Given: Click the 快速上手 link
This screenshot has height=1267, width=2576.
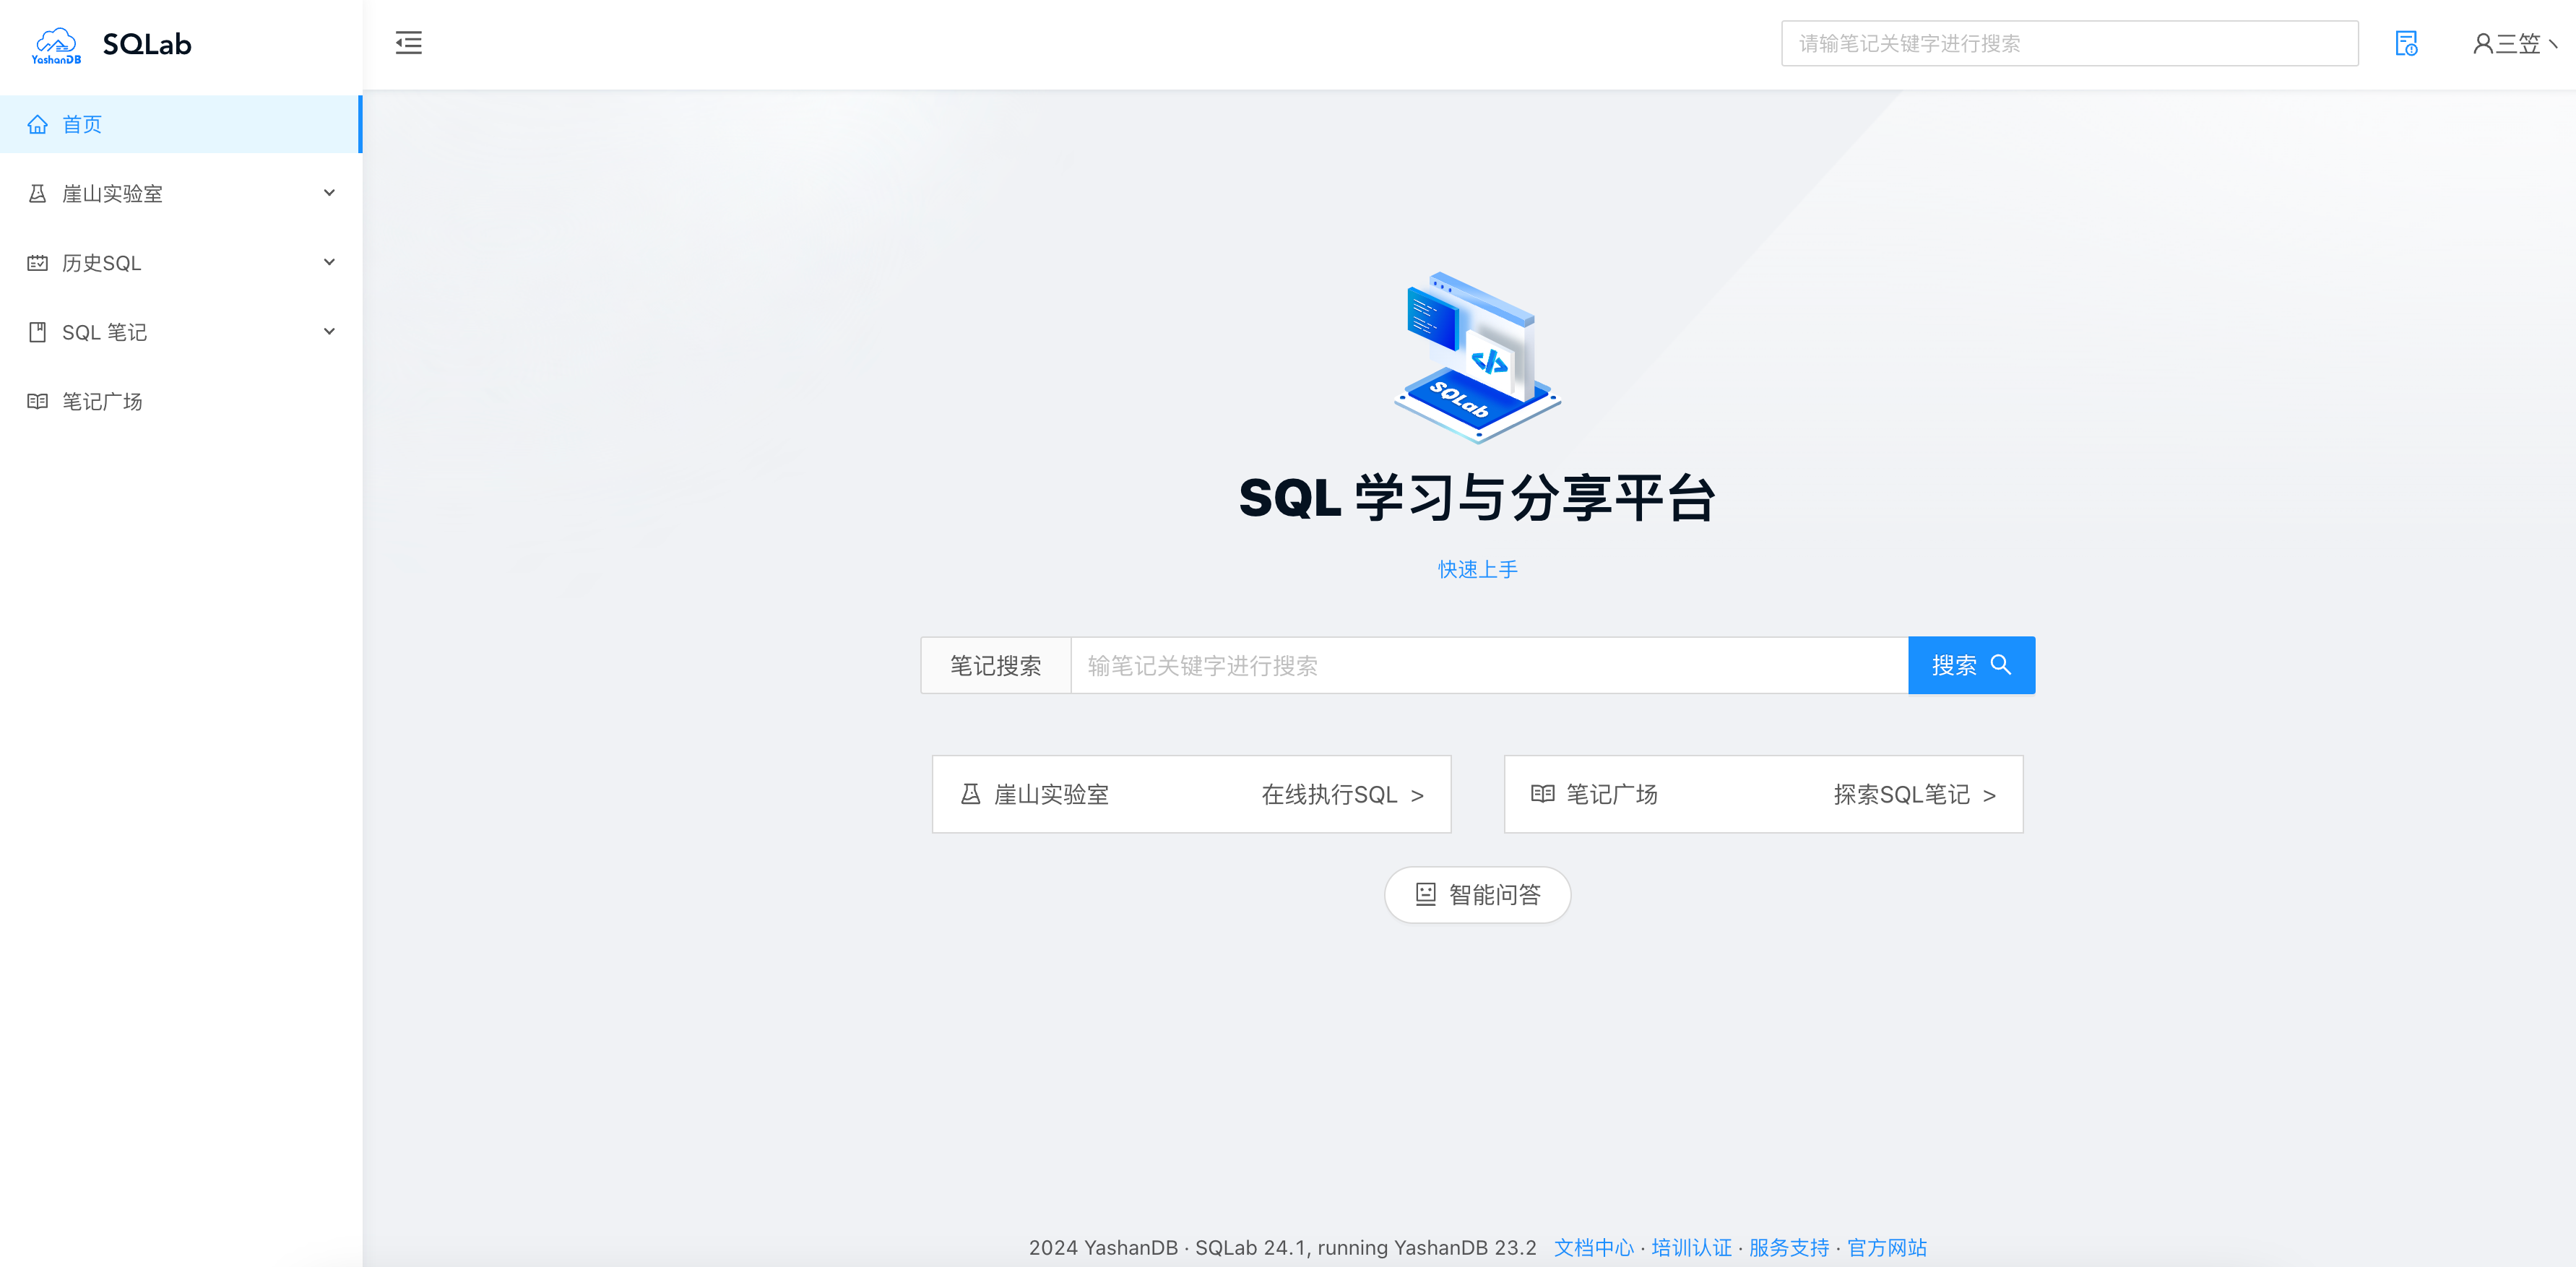Looking at the screenshot, I should pos(1477,568).
